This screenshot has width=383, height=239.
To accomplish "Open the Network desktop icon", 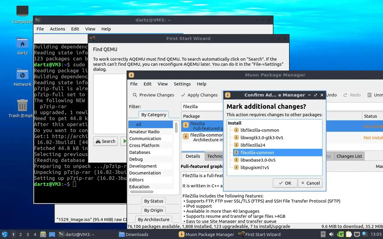I will tap(22, 74).
